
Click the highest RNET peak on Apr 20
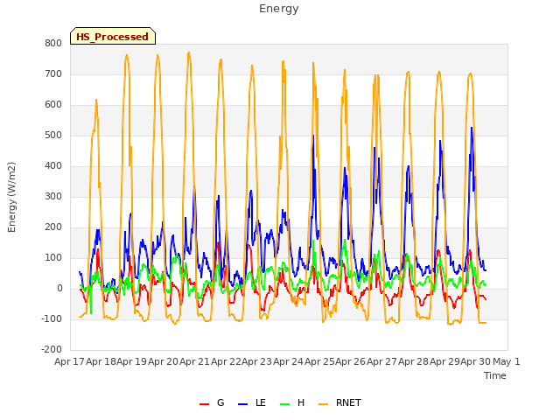tap(189, 52)
